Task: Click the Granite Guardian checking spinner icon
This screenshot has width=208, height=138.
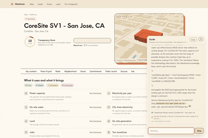Action: click(152, 117)
